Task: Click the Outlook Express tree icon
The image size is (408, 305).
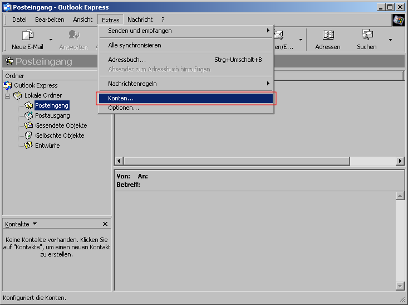Action: tap(8, 85)
